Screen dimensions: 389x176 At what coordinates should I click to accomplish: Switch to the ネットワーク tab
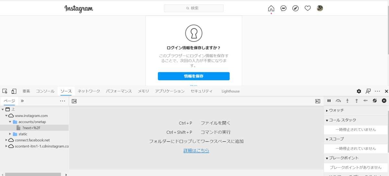coord(89,91)
